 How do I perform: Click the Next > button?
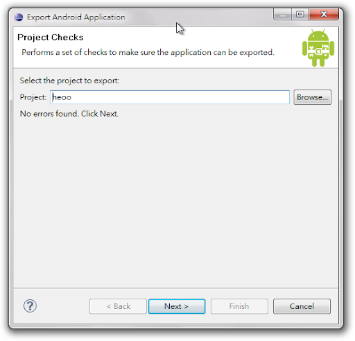coord(177,306)
